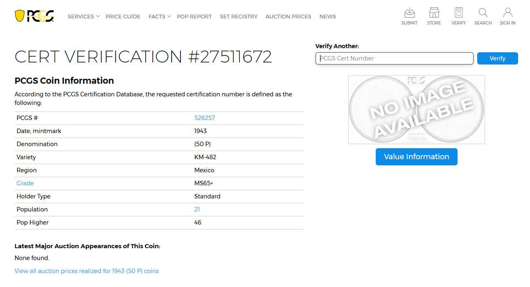Viewport: 530px width, 287px height.
Task: Open the Population count 21 link
Action: point(197,209)
